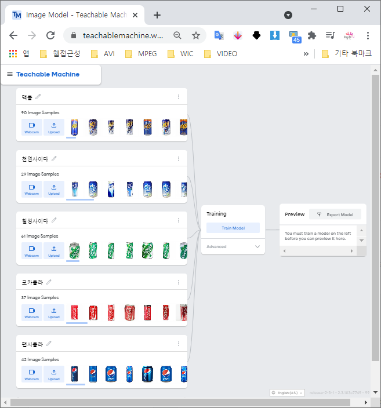The image size is (381, 408).
Task: Click preview panel scroll right arrow
Action: pos(351,251)
